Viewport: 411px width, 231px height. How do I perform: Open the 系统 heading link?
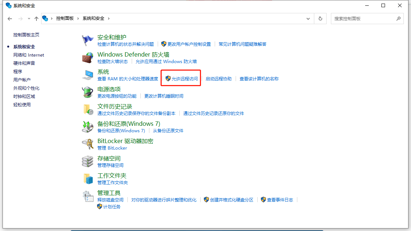pyautogui.click(x=103, y=72)
